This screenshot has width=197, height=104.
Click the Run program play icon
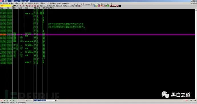coord(21,6)
